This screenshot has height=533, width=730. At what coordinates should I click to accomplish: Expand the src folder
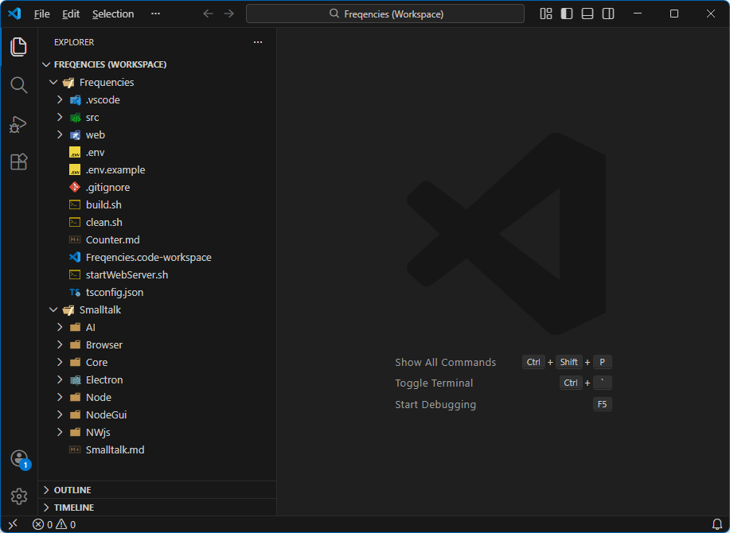coord(60,117)
